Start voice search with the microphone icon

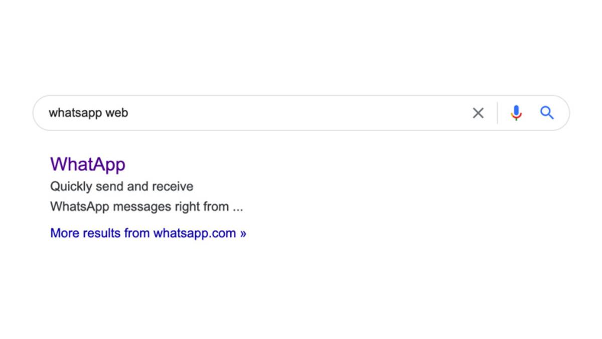[516, 113]
